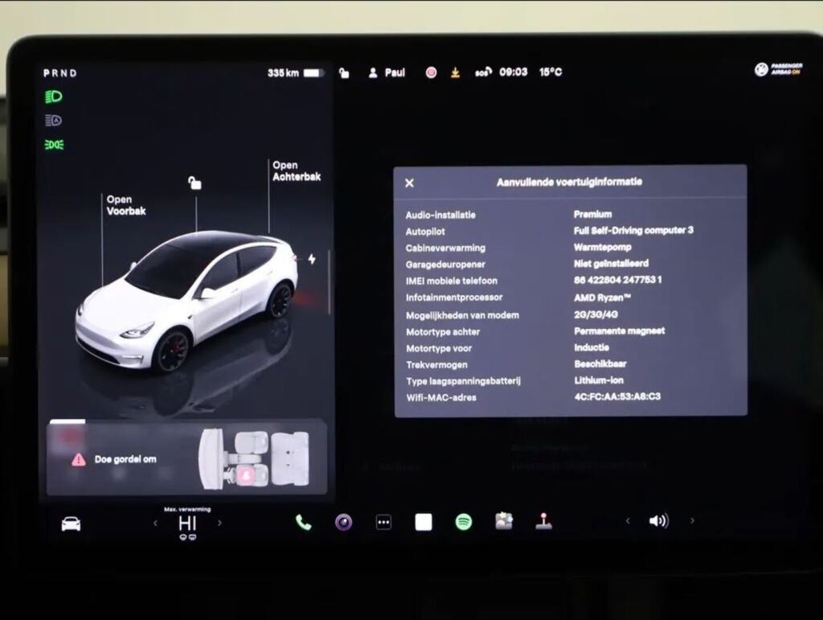Image resolution: width=823 pixels, height=620 pixels.
Task: Select Drive in the PRND gear strip
Action: coord(72,72)
